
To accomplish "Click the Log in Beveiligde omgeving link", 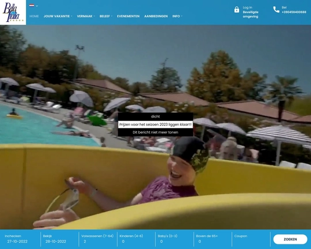I will click(251, 12).
